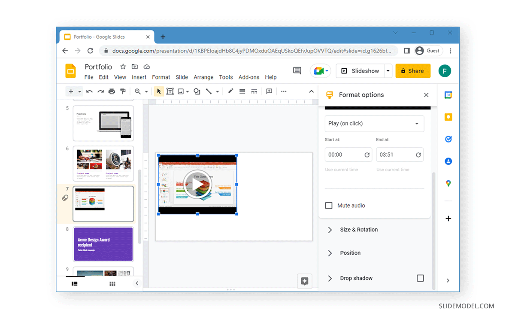This screenshot has height=319, width=515.
Task: Open the File menu
Action: 89,77
